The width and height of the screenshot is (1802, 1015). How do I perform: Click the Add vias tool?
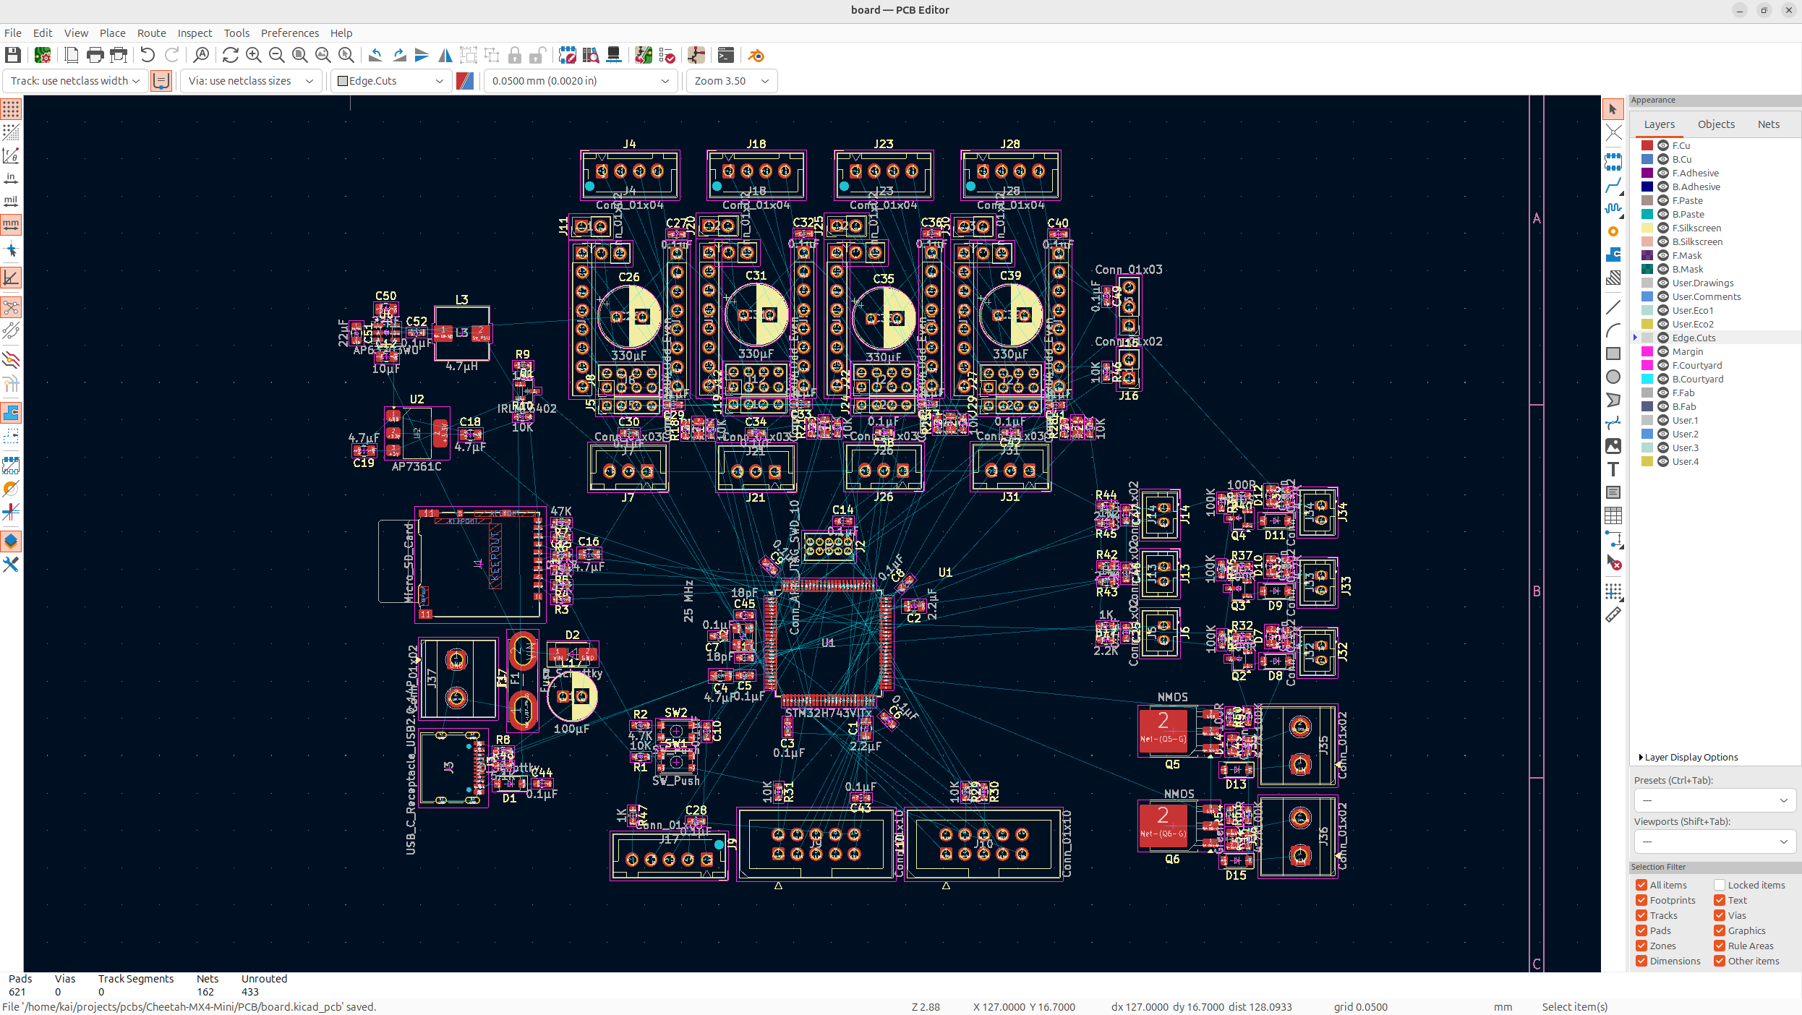coord(1613,231)
